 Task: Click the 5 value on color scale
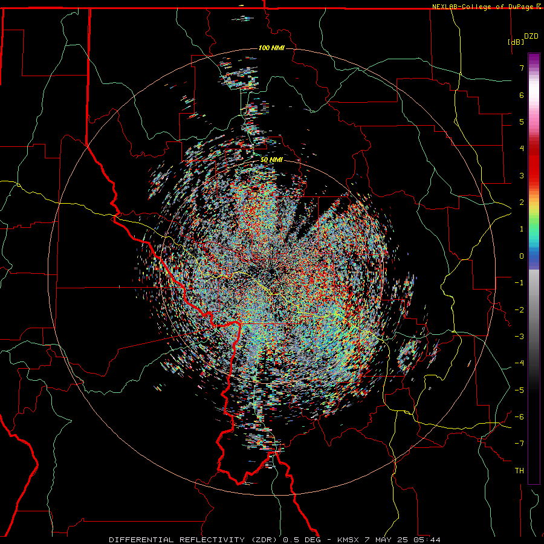[522, 121]
